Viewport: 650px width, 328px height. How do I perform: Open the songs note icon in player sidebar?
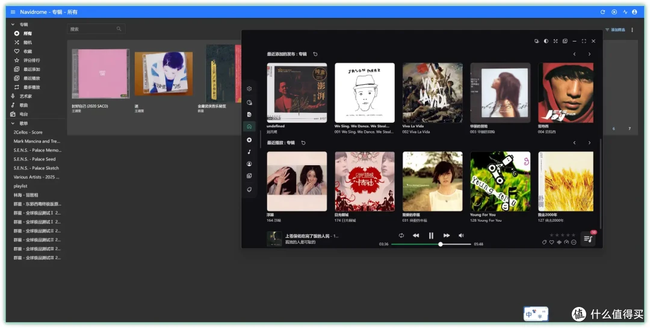point(249,152)
